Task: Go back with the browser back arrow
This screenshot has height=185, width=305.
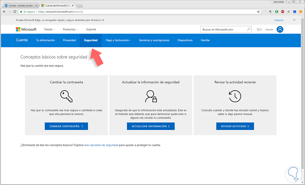Action: 4,12
